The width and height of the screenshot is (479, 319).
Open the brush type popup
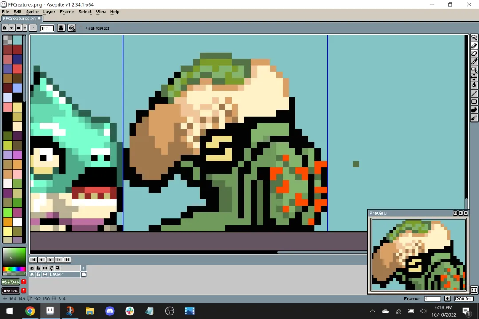coord(33,28)
